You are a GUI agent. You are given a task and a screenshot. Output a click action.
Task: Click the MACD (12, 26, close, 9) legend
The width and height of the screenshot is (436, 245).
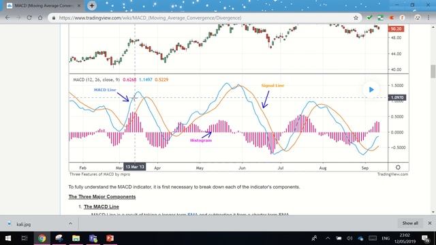tap(97, 80)
